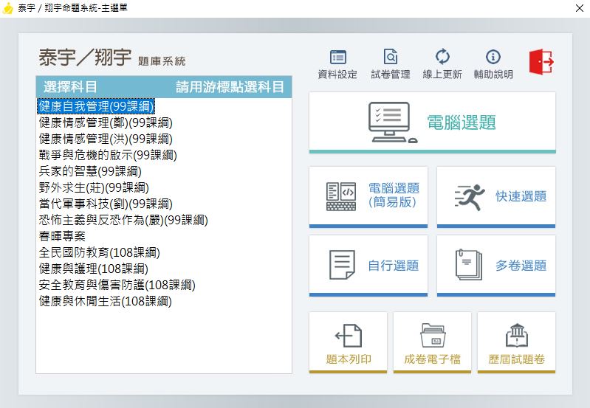This screenshot has width=590, height=408.
Task: Click the 試卷管理 text label
Action: point(391,75)
